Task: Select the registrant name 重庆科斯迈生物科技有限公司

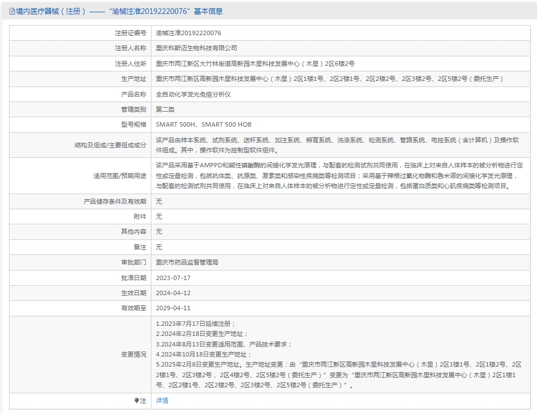Action: point(196,49)
